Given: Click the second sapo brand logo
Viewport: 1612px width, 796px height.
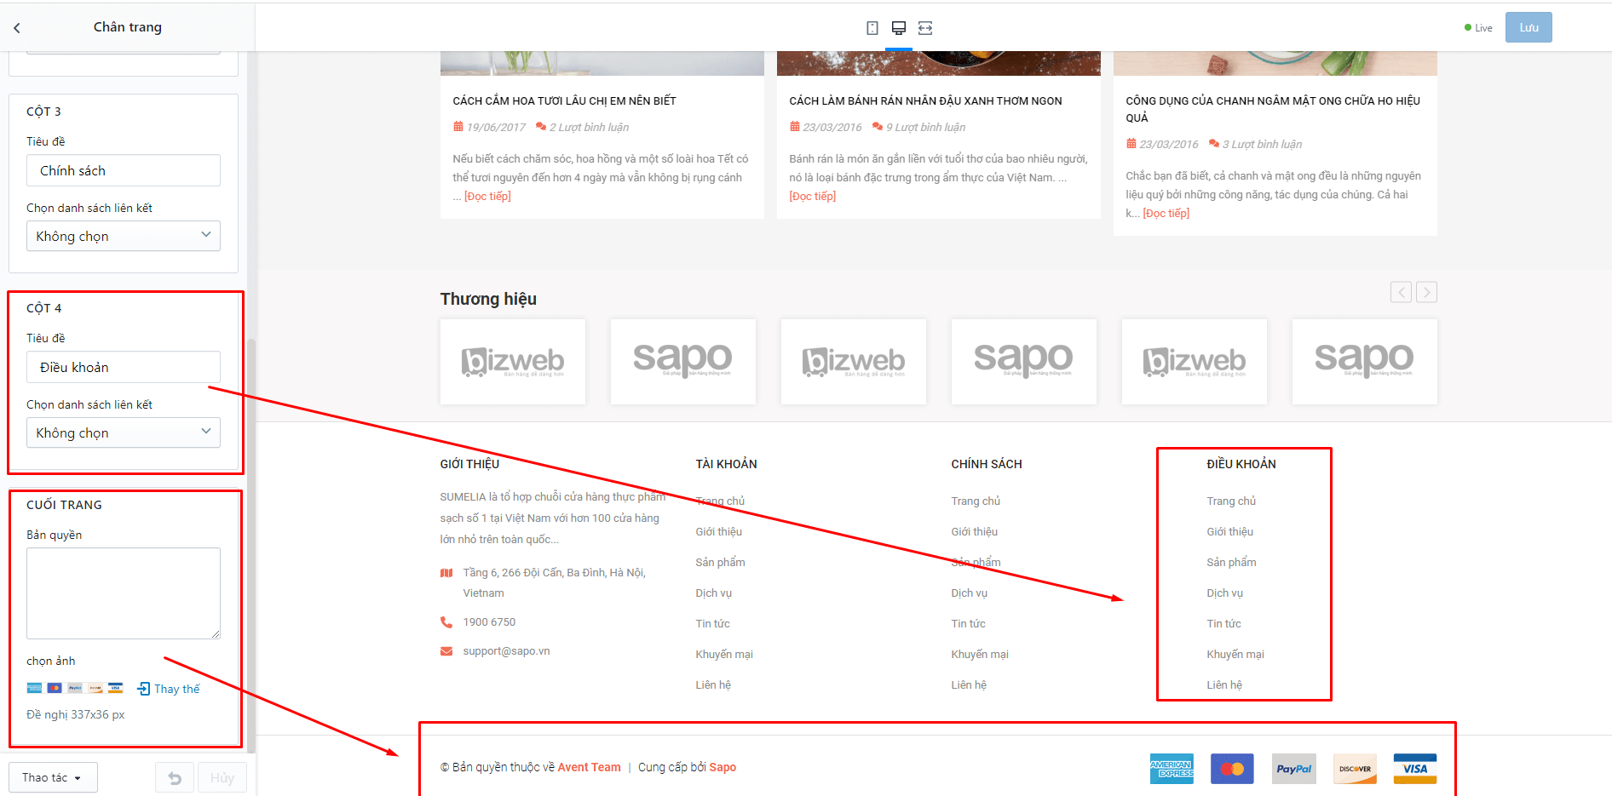Looking at the screenshot, I should click(x=1024, y=362).
